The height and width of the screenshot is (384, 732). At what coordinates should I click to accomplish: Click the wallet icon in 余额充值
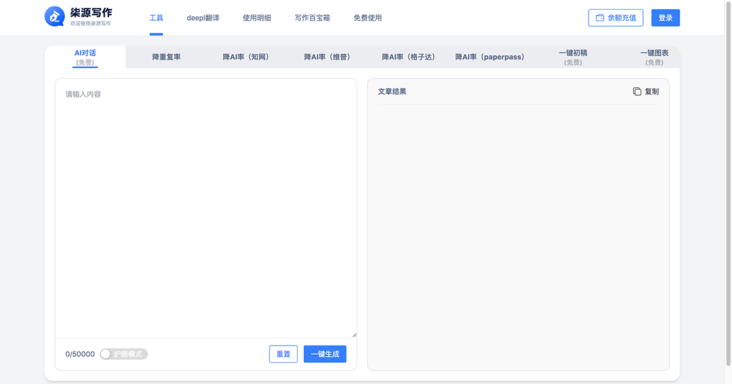pyautogui.click(x=600, y=18)
